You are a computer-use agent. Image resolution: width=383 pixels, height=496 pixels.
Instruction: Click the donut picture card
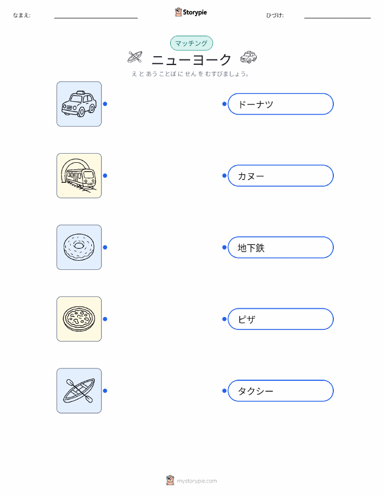(79, 247)
